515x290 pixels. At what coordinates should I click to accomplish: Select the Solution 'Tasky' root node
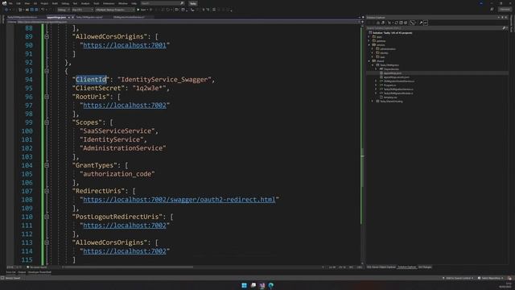tap(392, 33)
